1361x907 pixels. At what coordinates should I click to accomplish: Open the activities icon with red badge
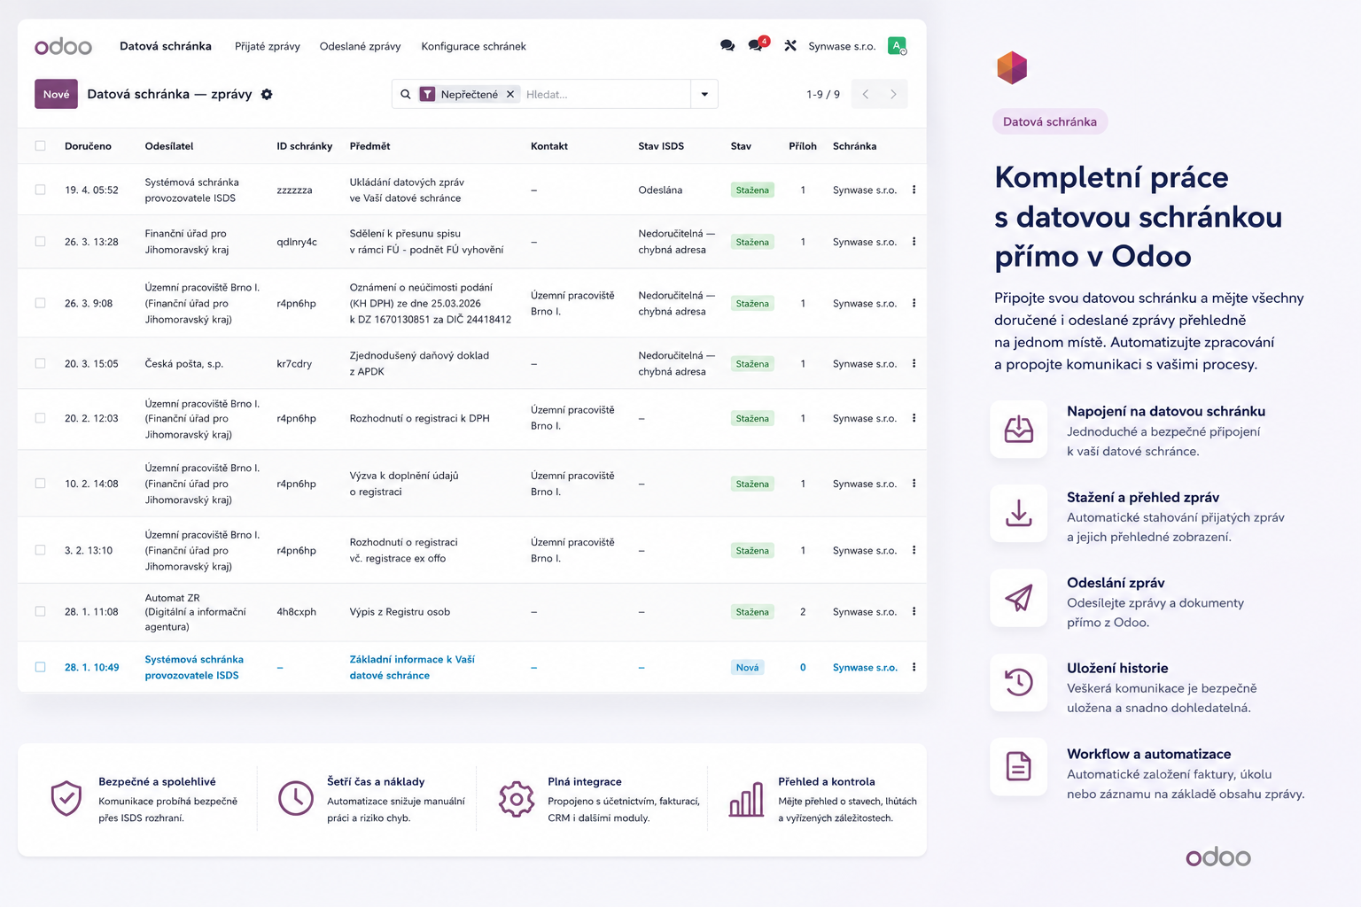757,44
